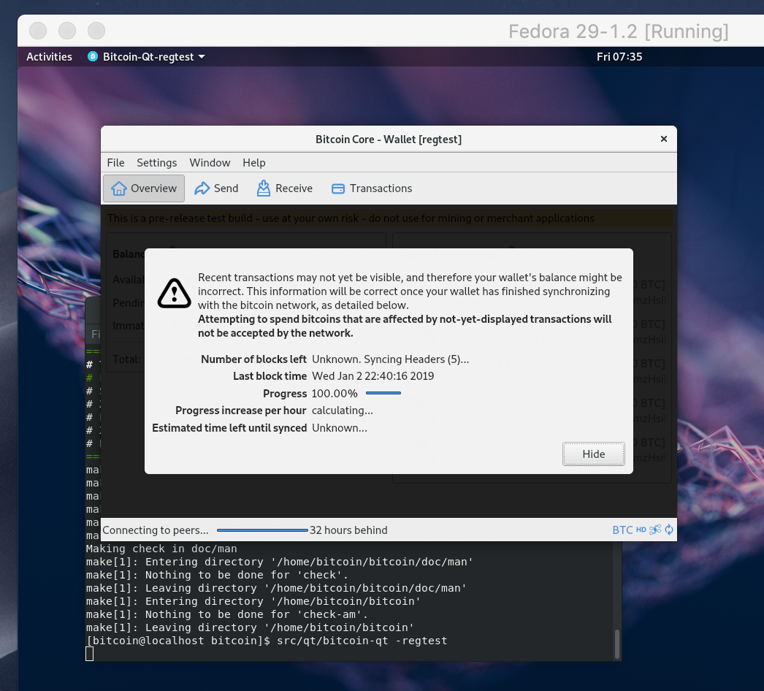
Task: Open the Window menu
Action: (210, 163)
